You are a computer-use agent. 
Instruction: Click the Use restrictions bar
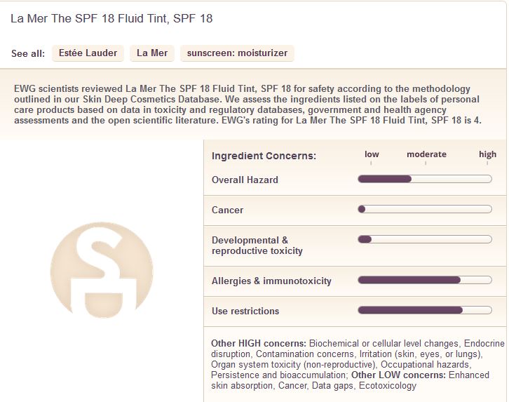[425, 310]
